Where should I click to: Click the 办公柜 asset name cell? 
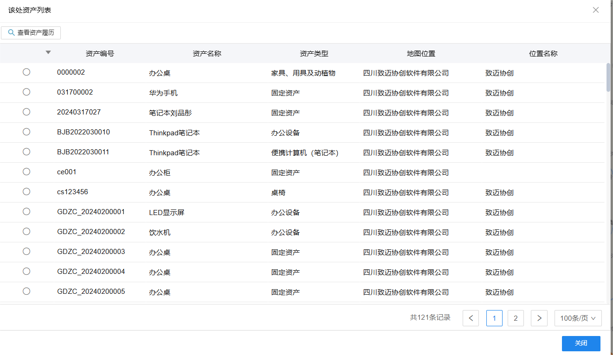click(x=160, y=173)
